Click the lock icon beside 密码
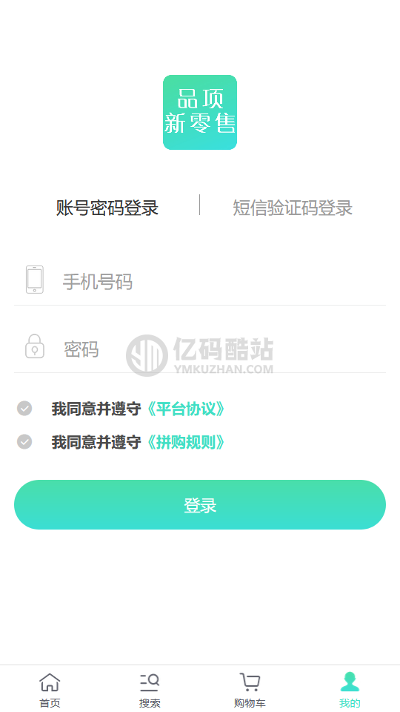The image size is (400, 712). (35, 346)
